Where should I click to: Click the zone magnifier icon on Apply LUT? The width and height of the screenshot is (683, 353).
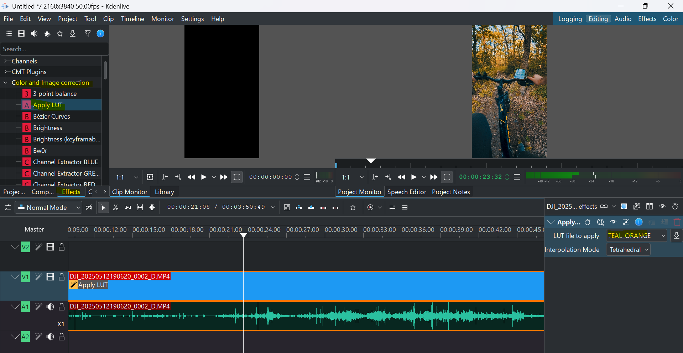point(600,222)
